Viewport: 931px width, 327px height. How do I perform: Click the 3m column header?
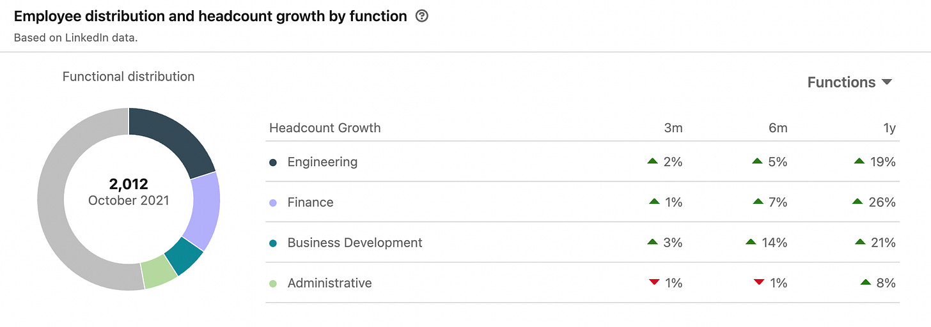[x=673, y=128]
